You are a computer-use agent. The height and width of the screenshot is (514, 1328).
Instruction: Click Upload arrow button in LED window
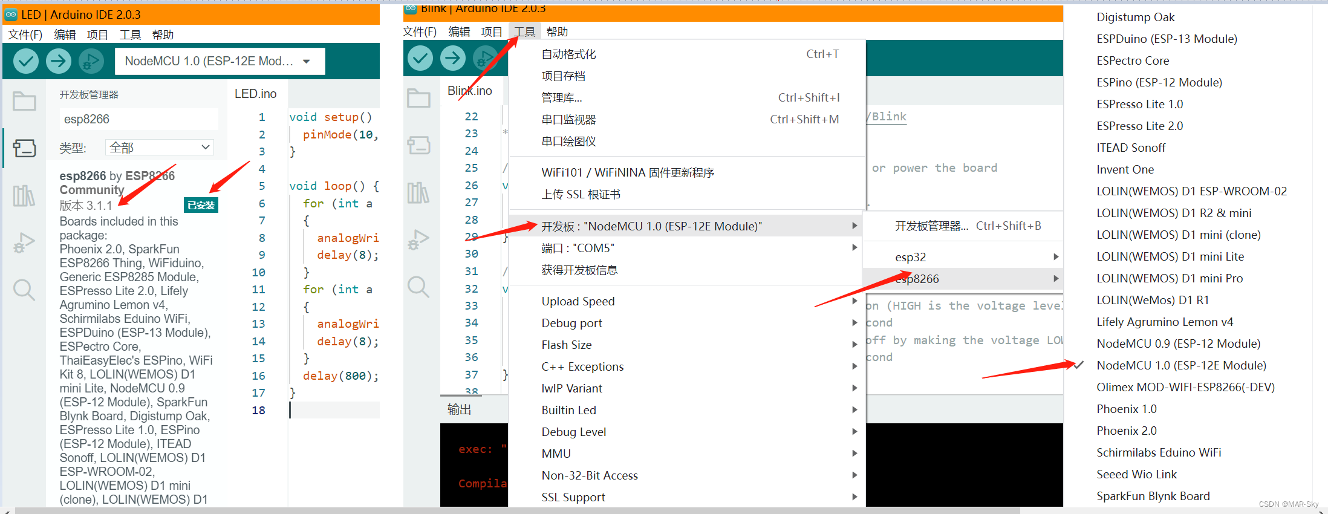click(59, 61)
